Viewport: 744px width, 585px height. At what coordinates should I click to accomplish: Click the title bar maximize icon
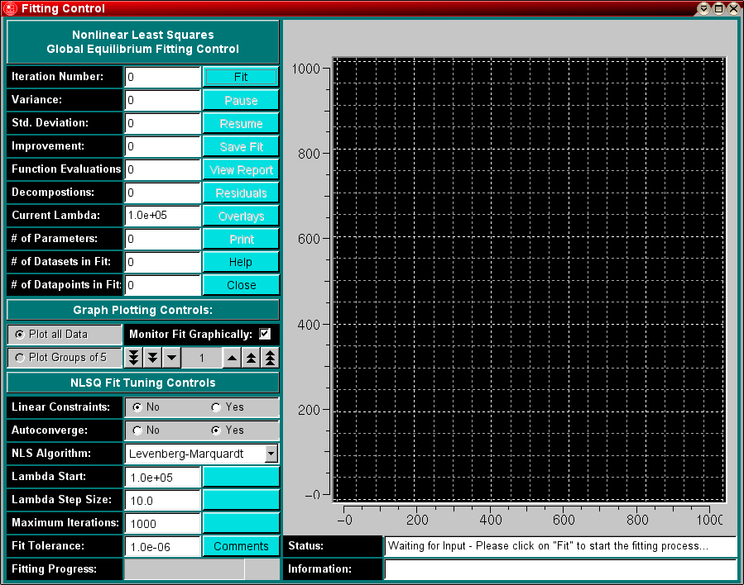719,8
